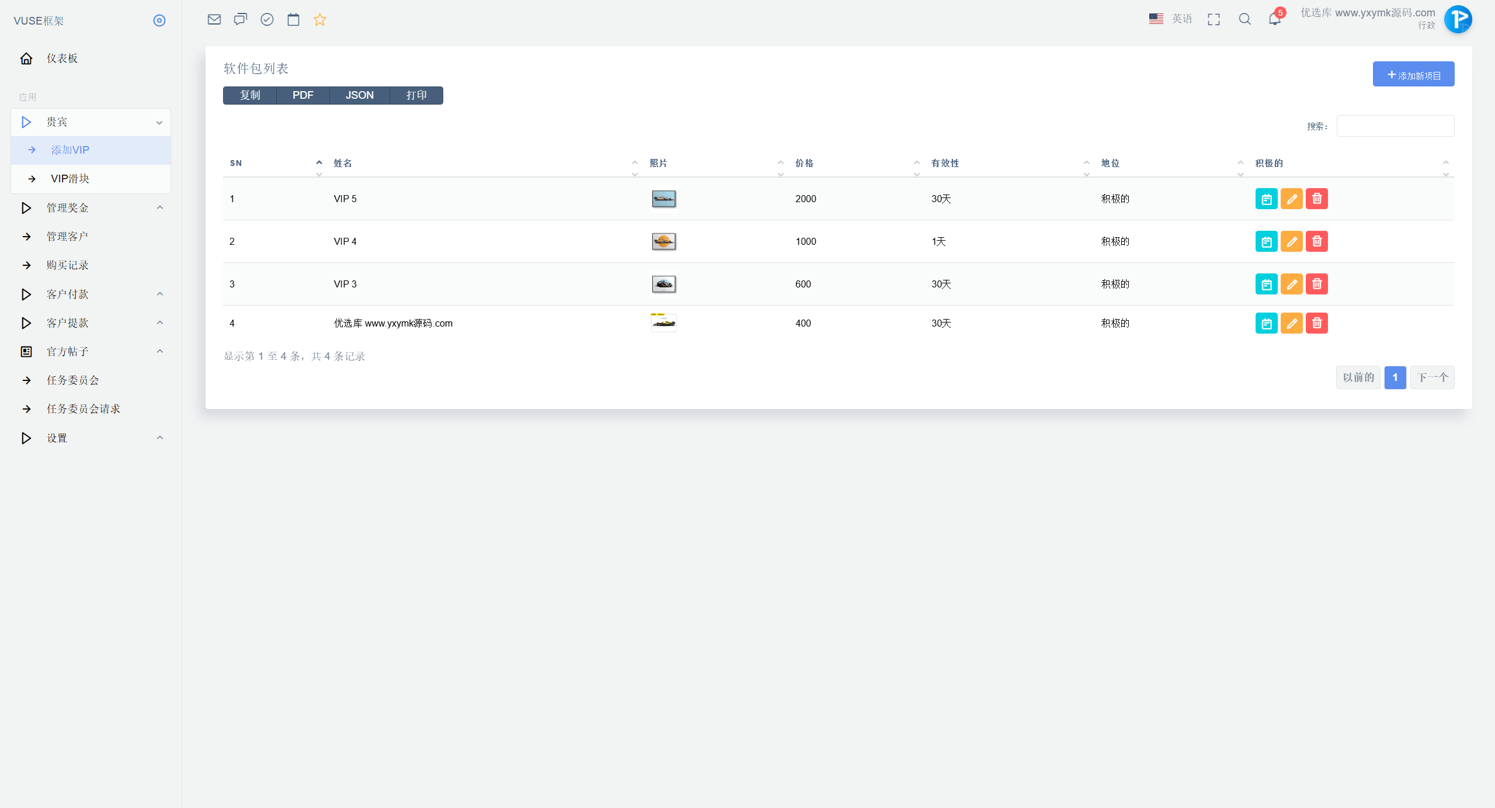Delete the VIP 3 package
Image resolution: width=1495 pixels, height=808 pixels.
[1316, 284]
